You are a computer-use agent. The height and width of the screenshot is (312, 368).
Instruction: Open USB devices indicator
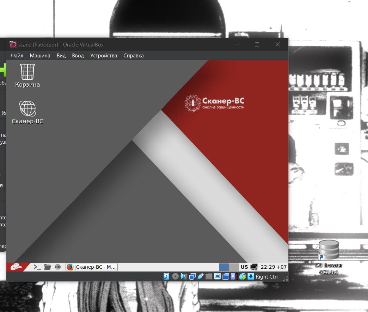pos(201,276)
